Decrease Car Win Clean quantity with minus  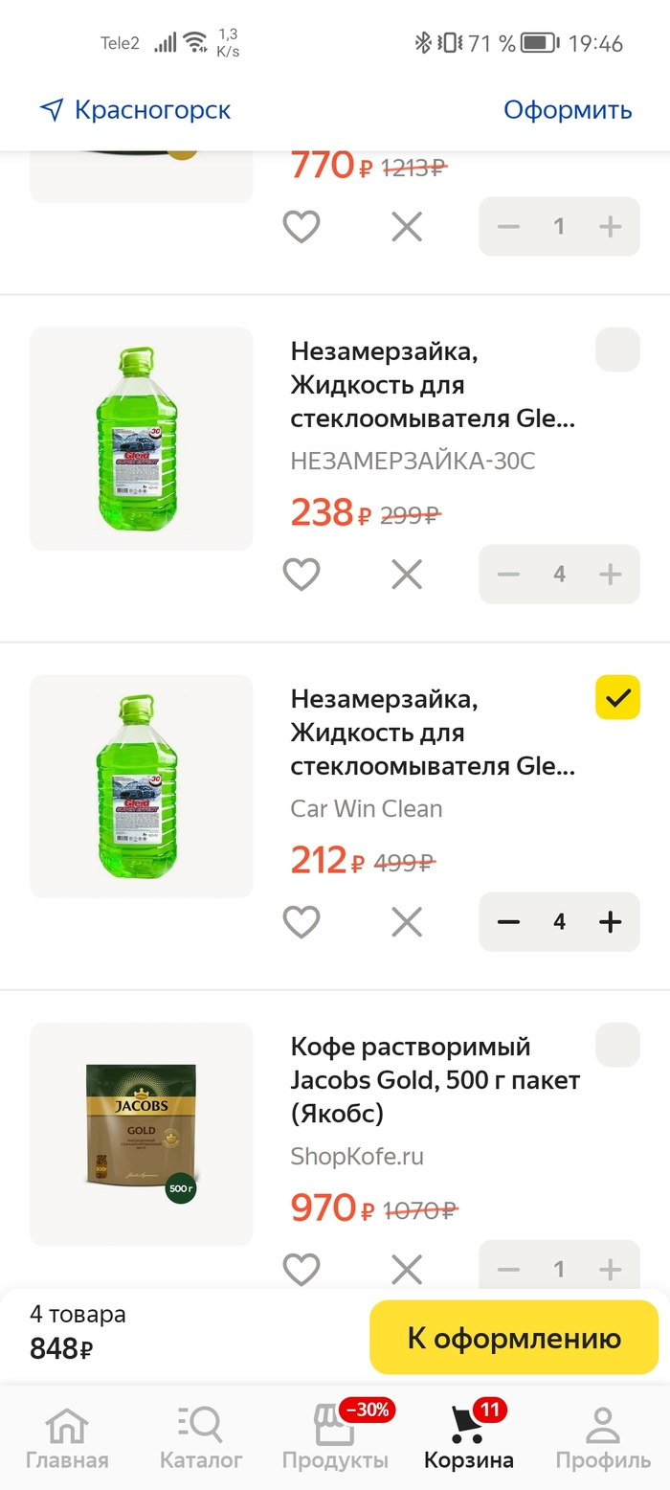coord(508,921)
